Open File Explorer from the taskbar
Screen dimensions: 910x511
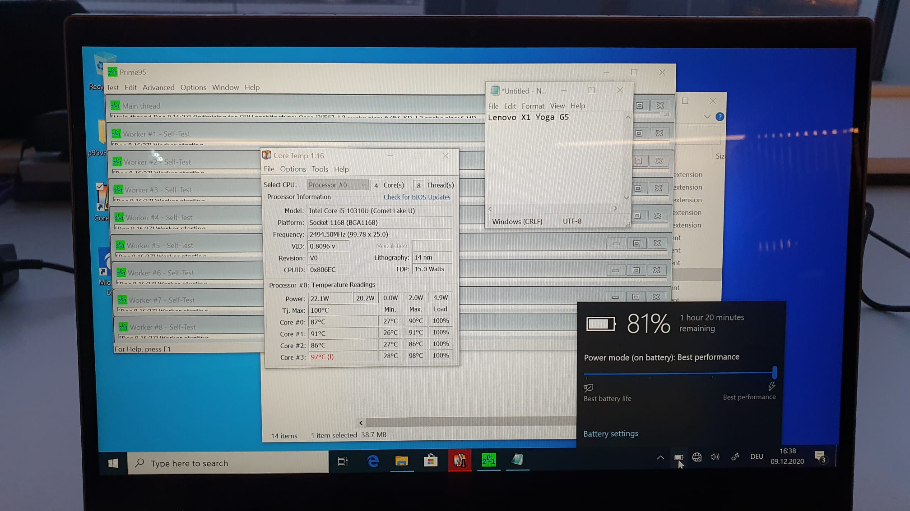401,461
